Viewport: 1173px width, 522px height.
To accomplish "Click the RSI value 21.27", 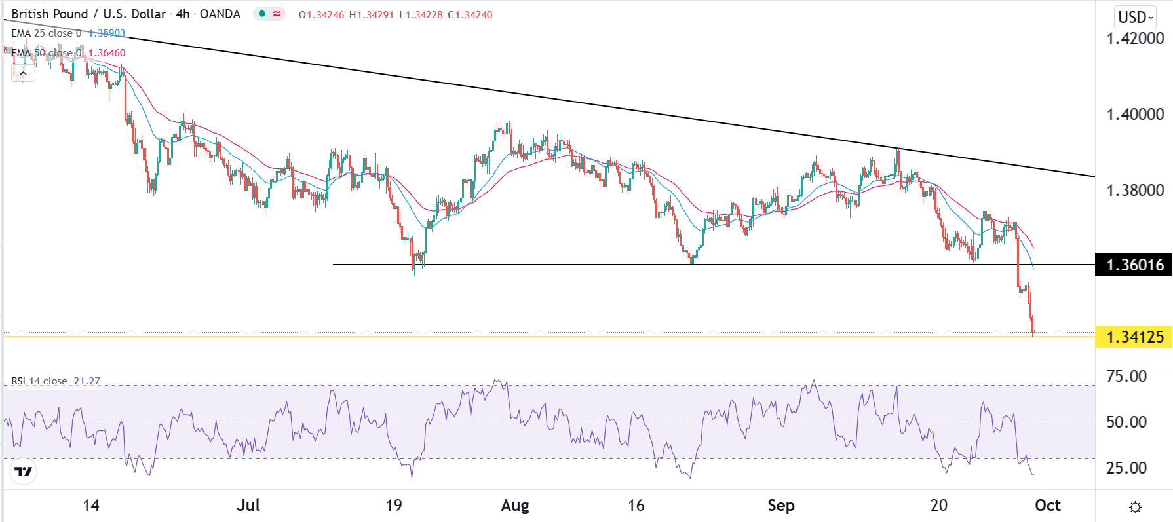I will (87, 381).
